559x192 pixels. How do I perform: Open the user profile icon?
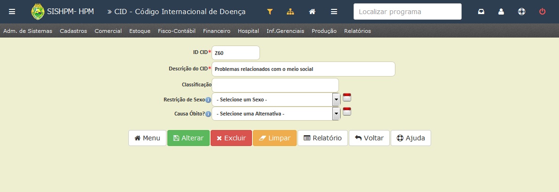coord(501,12)
